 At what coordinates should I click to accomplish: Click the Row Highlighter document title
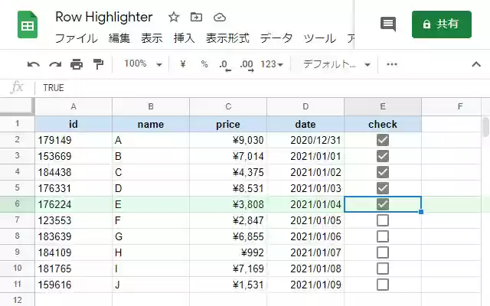(104, 17)
